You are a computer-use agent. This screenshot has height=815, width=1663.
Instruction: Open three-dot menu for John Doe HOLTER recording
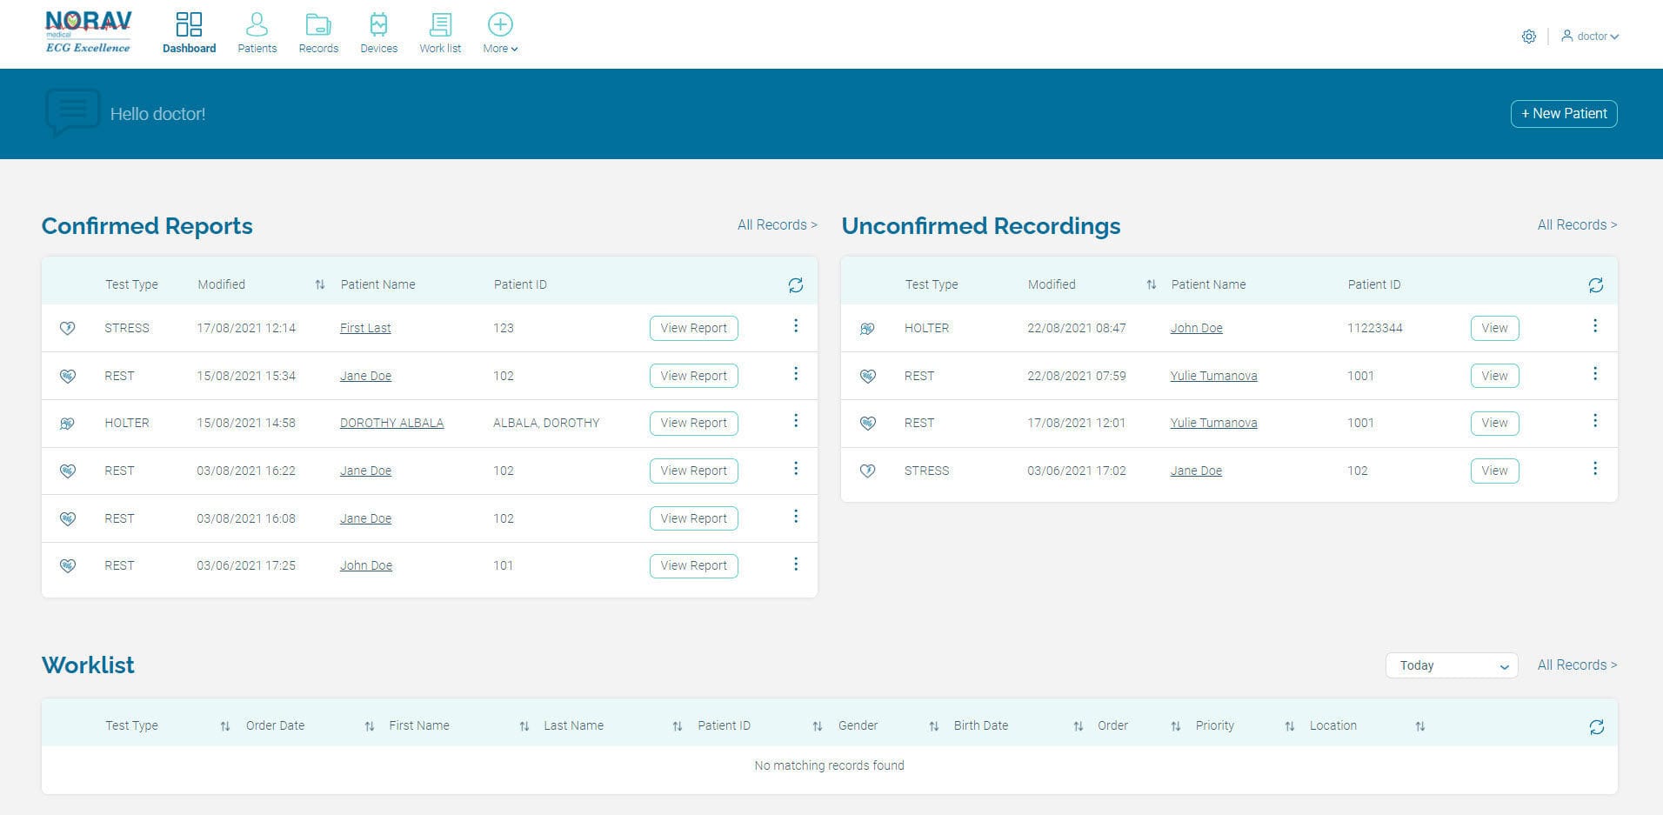point(1594,326)
